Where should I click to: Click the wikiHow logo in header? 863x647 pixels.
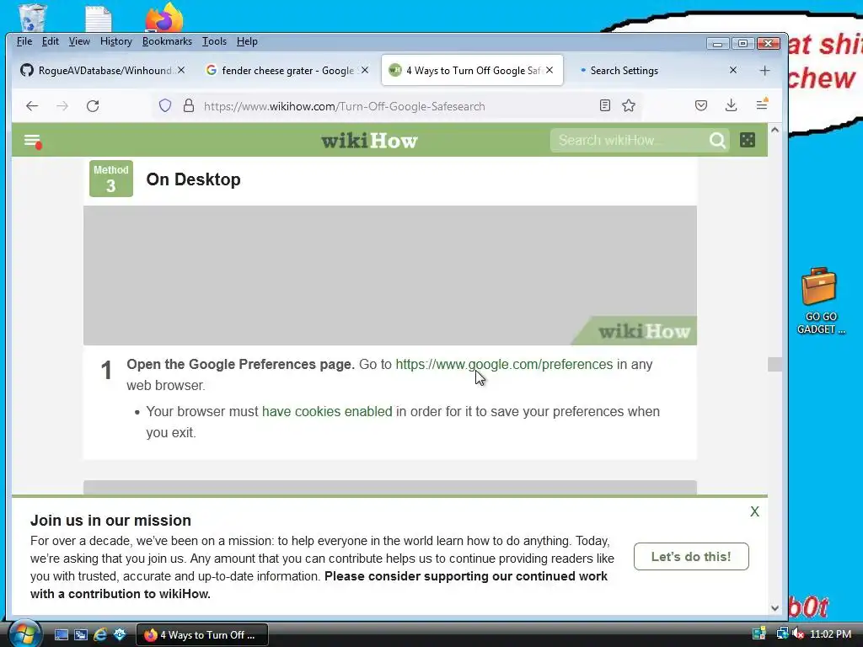369,141
